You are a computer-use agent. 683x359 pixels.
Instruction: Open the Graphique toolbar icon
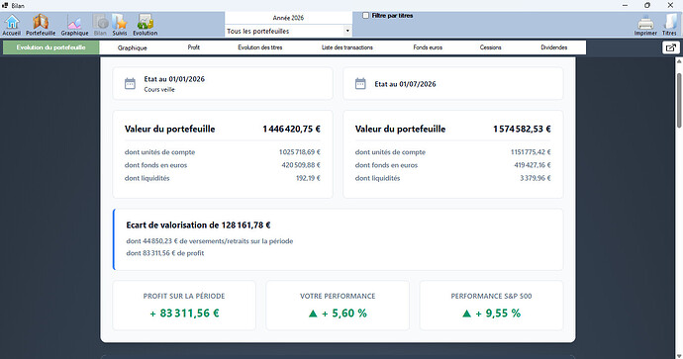(x=74, y=25)
